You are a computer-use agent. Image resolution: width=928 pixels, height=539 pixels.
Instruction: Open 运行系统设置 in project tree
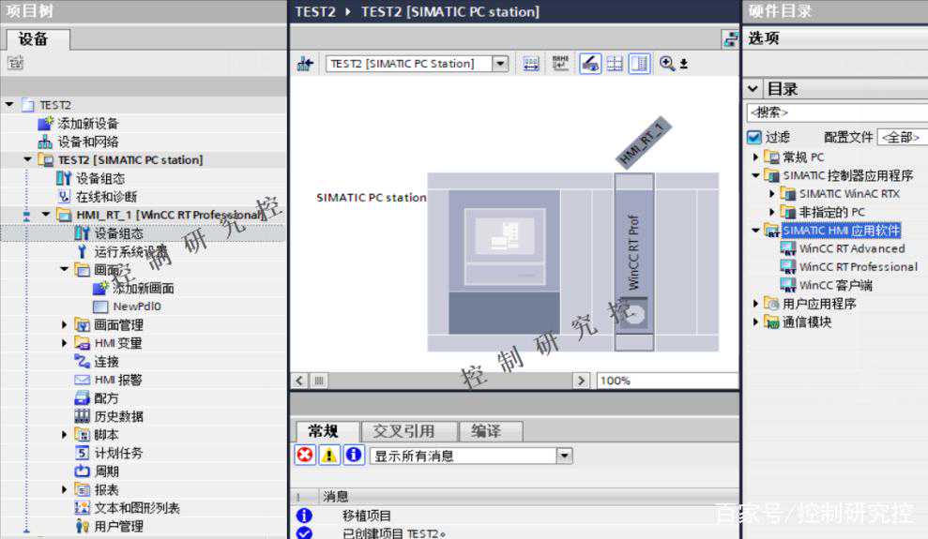pos(130,252)
